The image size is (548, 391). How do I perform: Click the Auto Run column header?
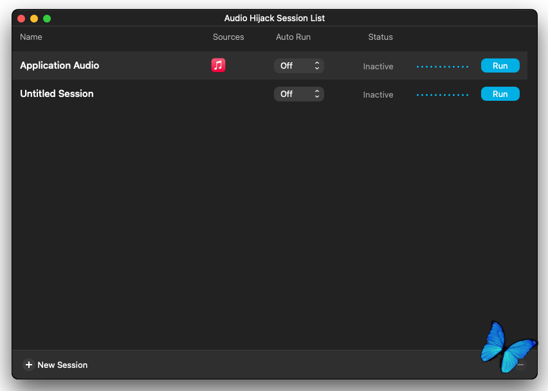293,37
